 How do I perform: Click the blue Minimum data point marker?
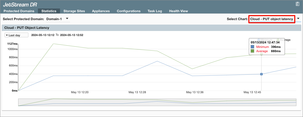[x=261, y=74]
